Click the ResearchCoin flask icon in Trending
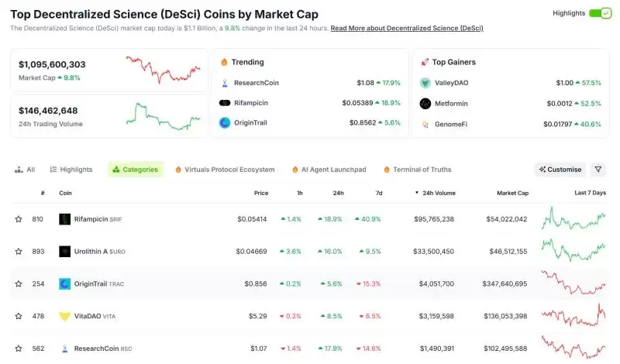This screenshot has height=364, width=620. pos(225,83)
